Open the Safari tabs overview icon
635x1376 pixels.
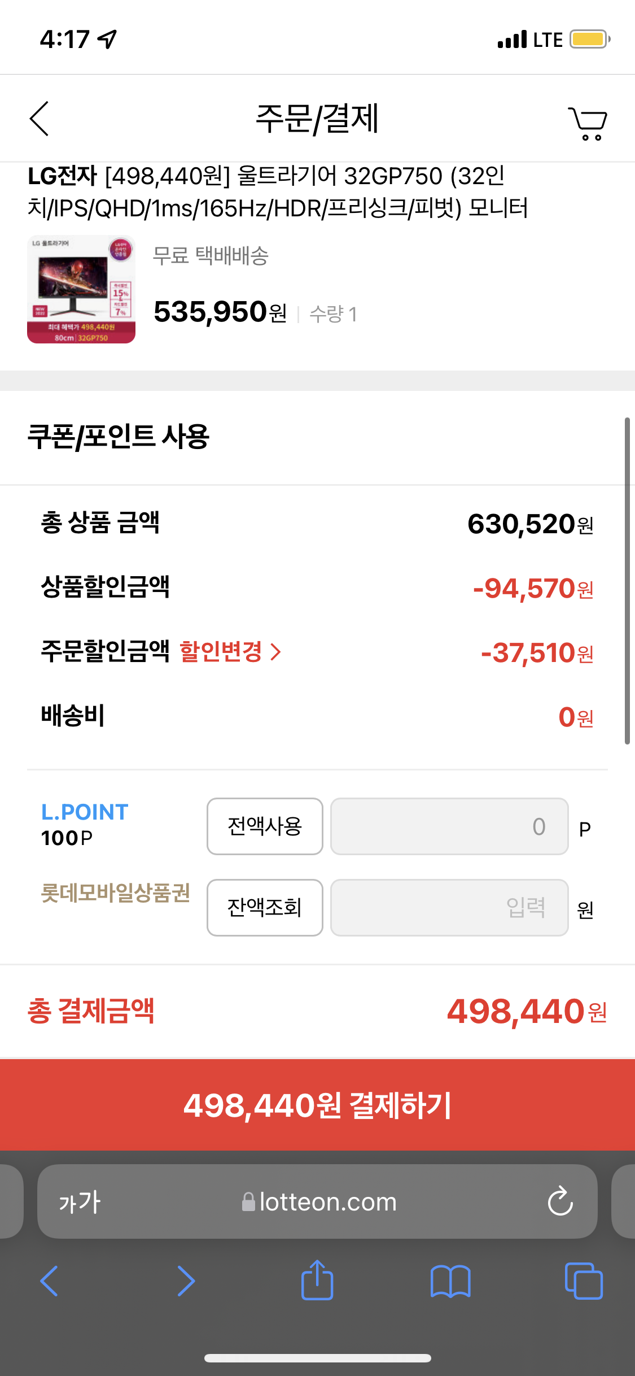[x=583, y=1281]
